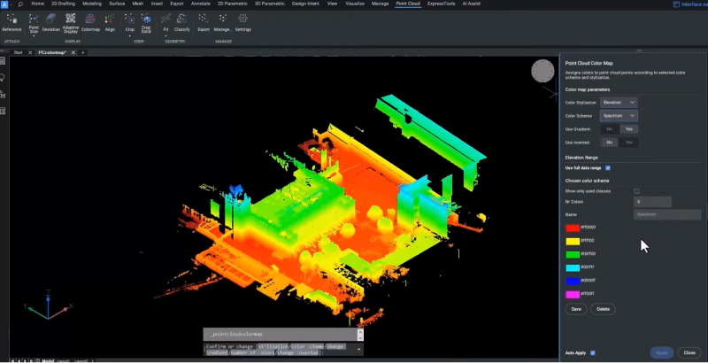This screenshot has width=708, height=363.
Task: Open the Color Stylization dropdown
Action: point(619,103)
